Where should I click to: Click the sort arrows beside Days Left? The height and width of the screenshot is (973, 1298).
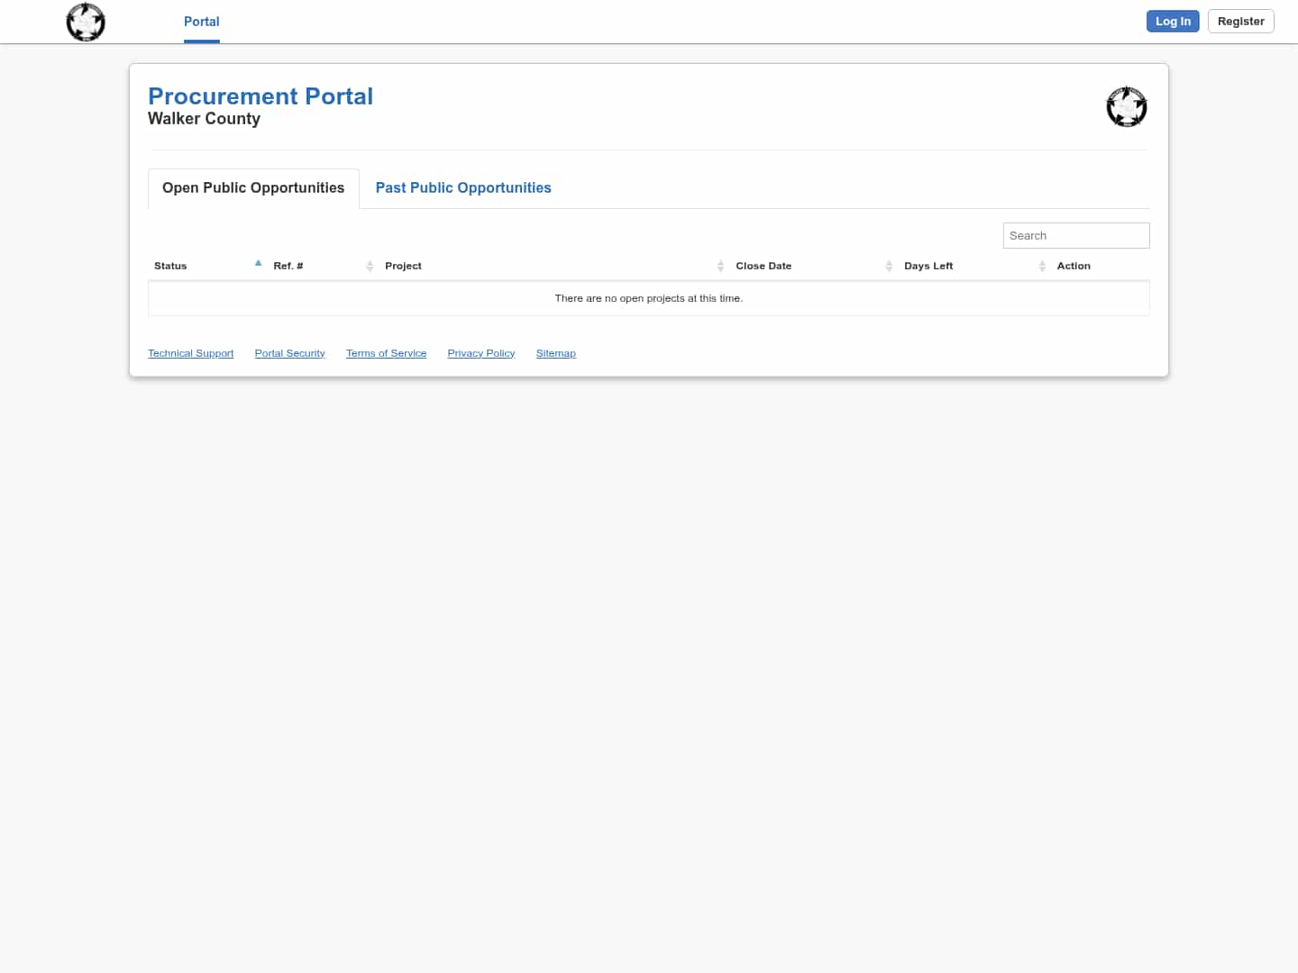point(1042,266)
